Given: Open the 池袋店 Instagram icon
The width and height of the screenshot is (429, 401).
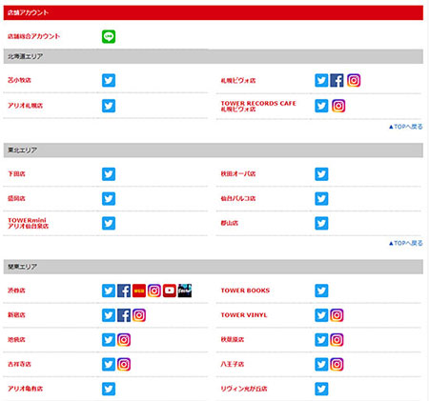Looking at the screenshot, I should [124, 340].
